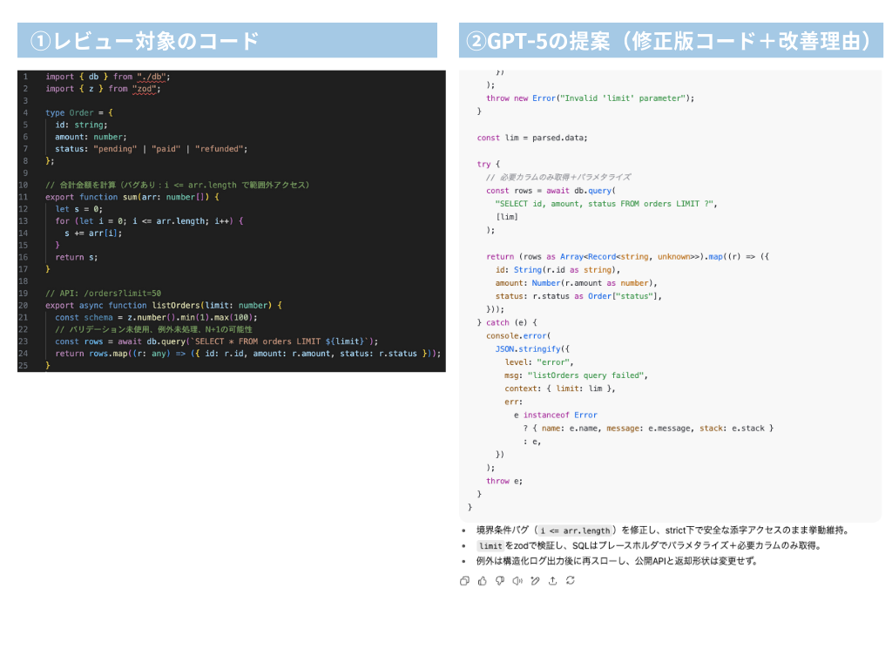This screenshot has height=669, width=892.
Task: Click line number 1 in editor gutter
Action: [25, 77]
